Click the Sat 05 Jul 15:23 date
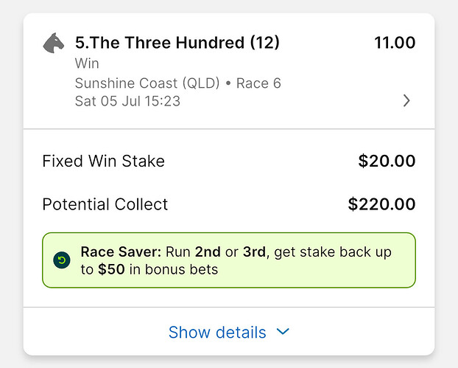 (127, 101)
